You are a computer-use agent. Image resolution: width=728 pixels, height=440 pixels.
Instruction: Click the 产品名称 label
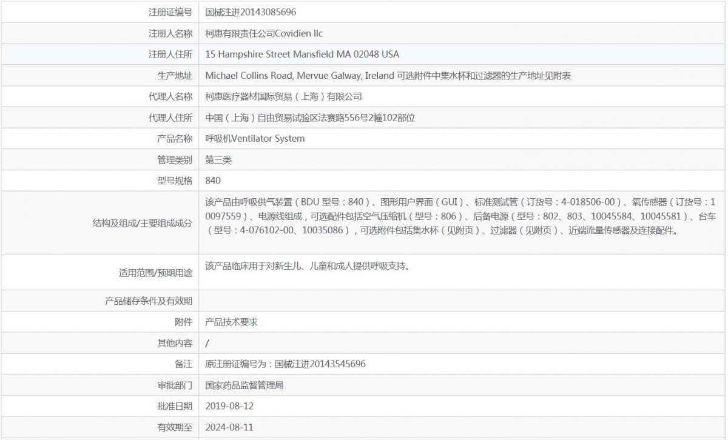[175, 139]
